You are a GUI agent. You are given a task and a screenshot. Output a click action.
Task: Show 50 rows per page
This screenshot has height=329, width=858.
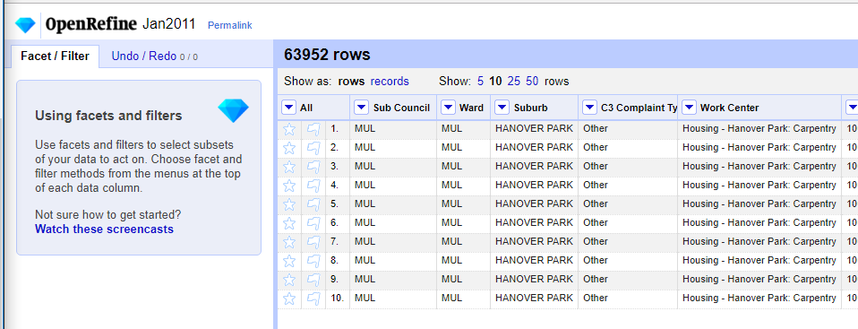[532, 82]
